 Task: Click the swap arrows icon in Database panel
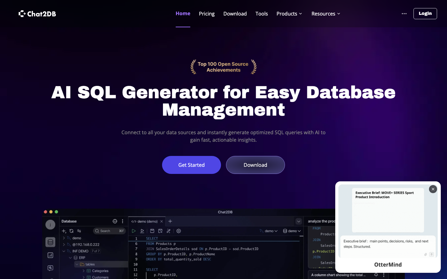click(x=79, y=231)
